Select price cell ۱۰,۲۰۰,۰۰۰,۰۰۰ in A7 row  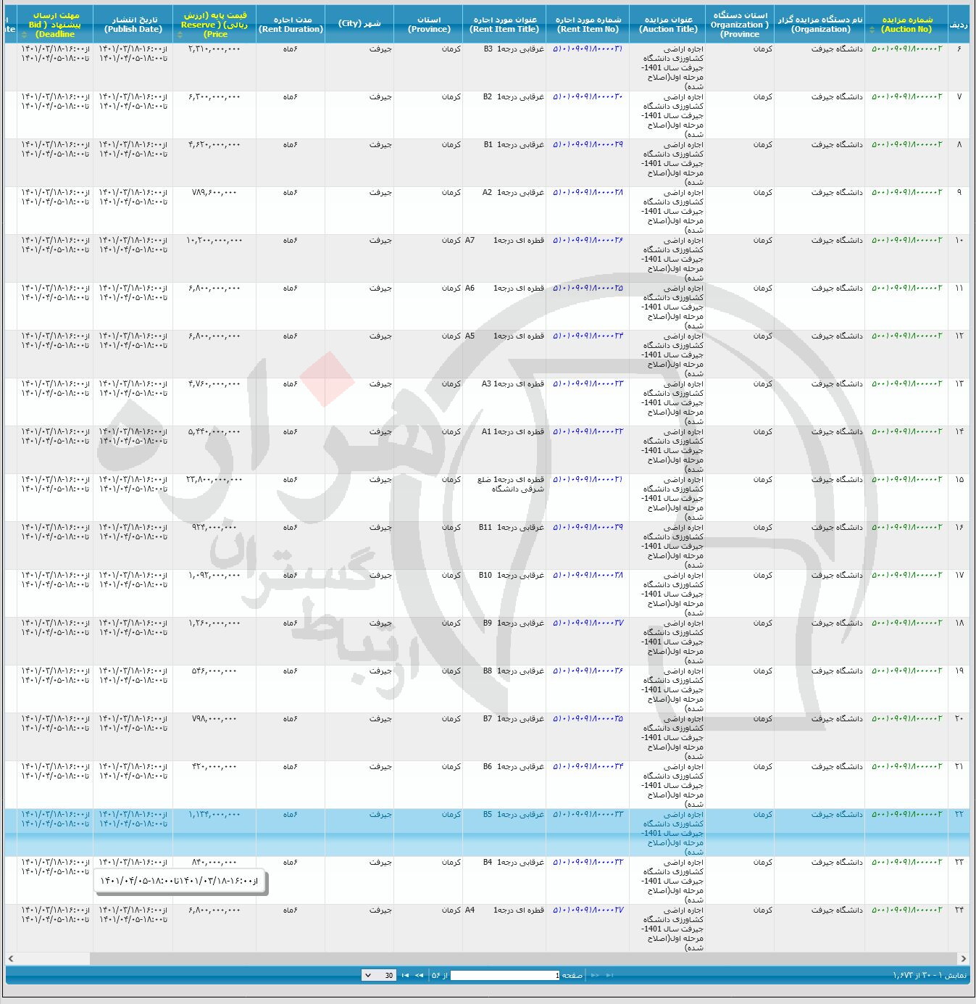(x=214, y=258)
